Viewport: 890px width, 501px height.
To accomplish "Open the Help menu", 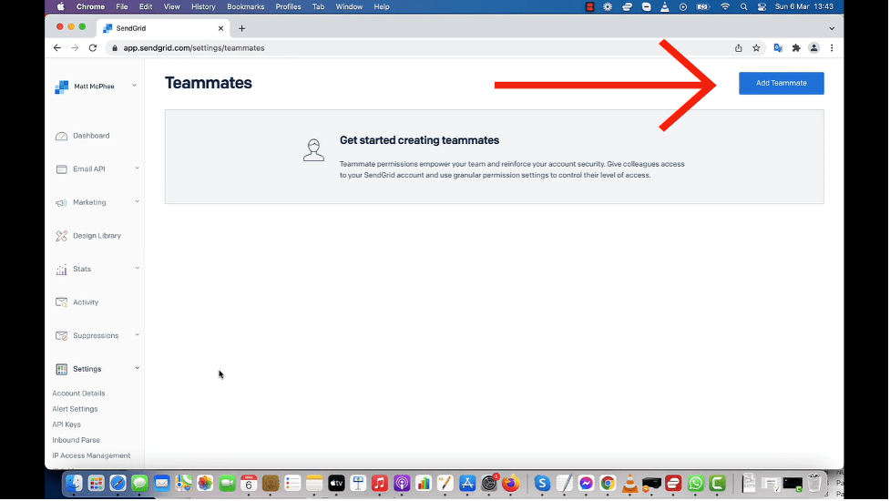I will 382,6.
